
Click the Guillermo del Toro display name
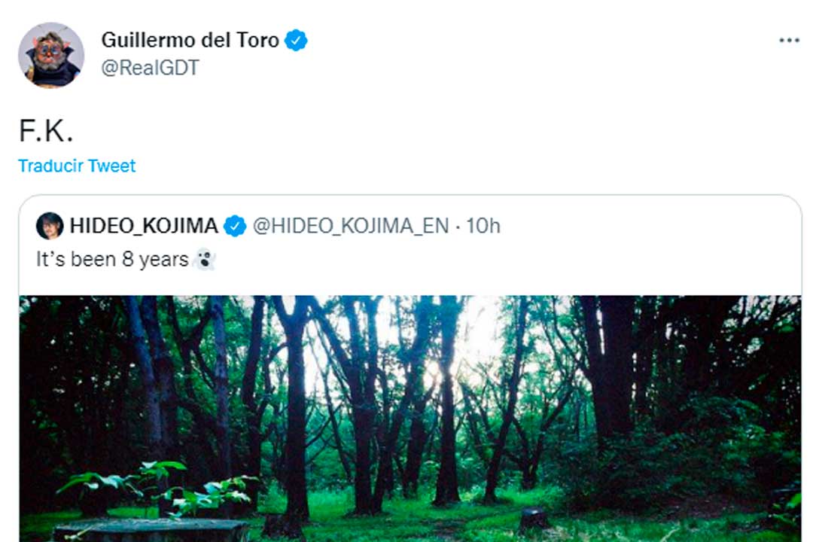point(191,40)
